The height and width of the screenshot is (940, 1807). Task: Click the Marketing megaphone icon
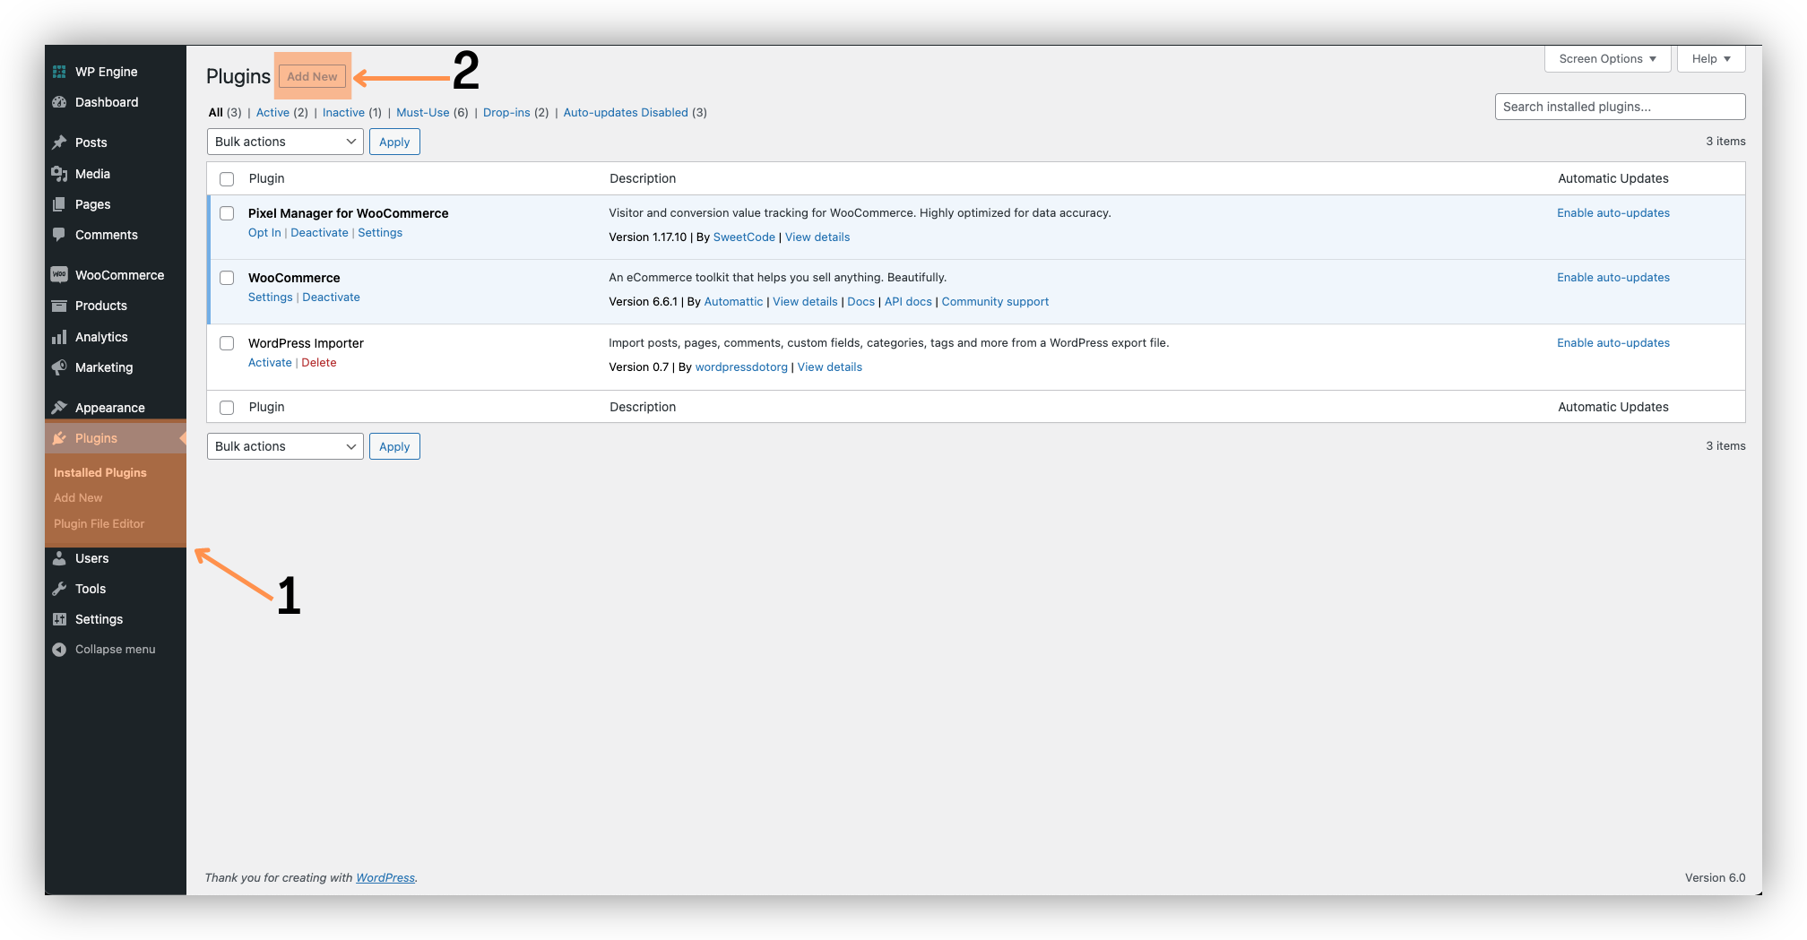click(59, 367)
